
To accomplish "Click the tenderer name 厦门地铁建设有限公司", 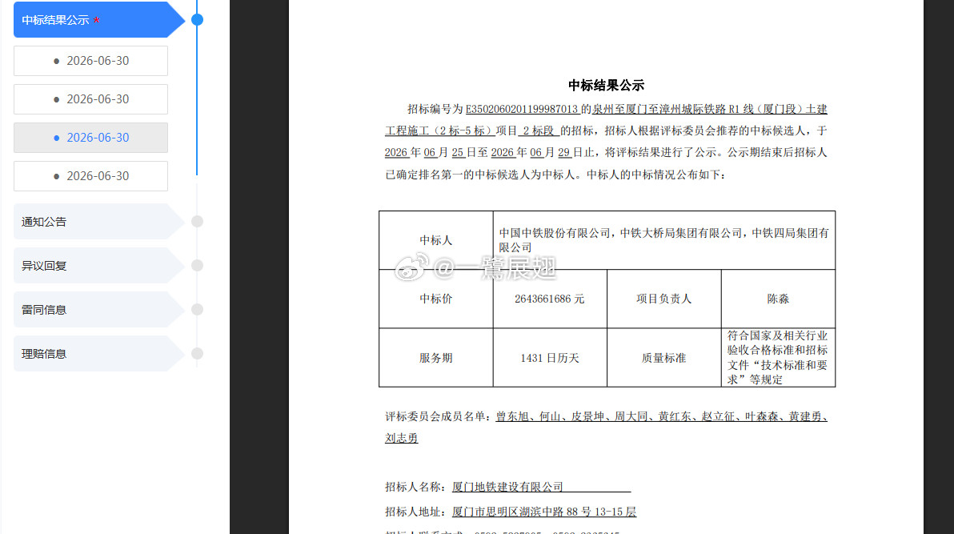I will point(507,487).
